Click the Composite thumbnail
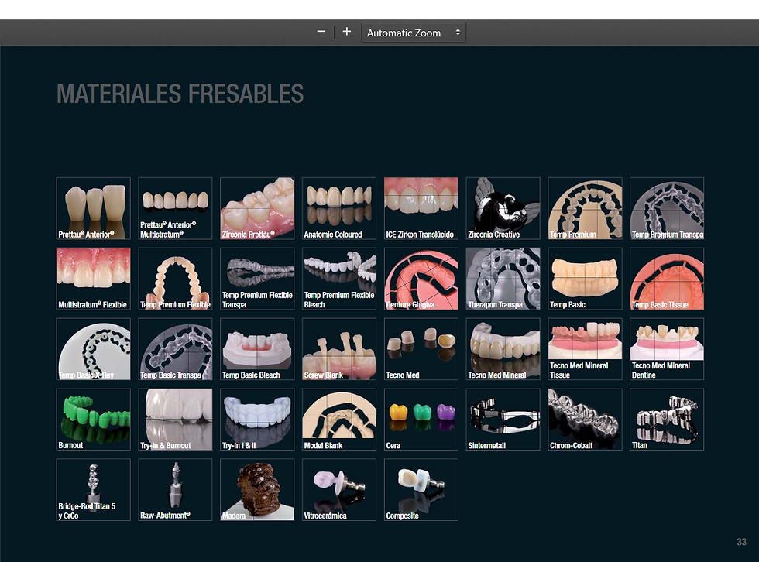 click(x=421, y=490)
